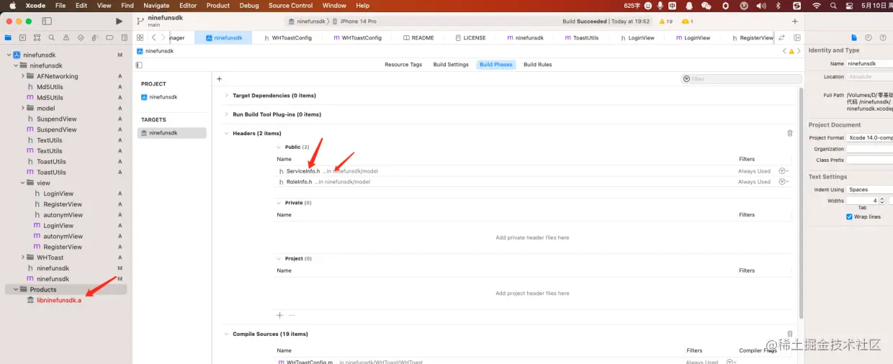
Task: Select libninefunsdk.a in Products
Action: 59,300
